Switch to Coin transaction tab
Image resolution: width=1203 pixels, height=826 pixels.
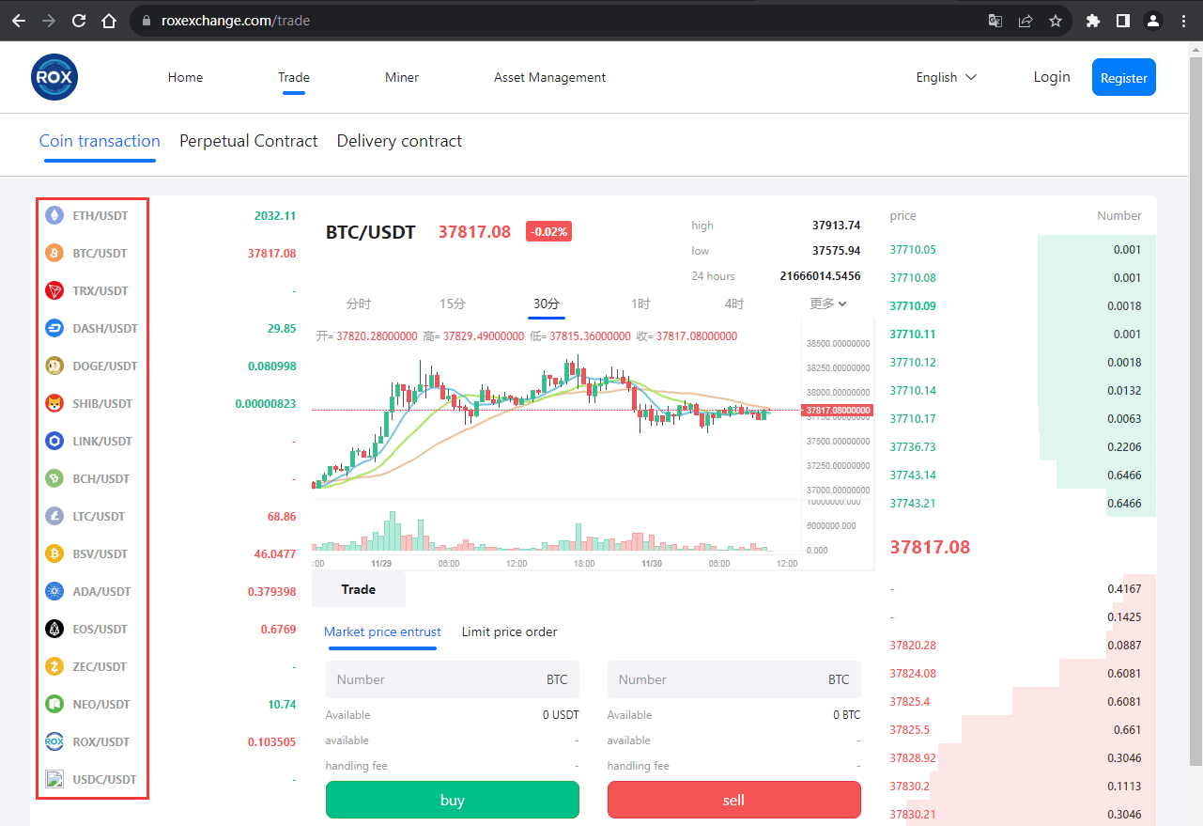coord(100,141)
